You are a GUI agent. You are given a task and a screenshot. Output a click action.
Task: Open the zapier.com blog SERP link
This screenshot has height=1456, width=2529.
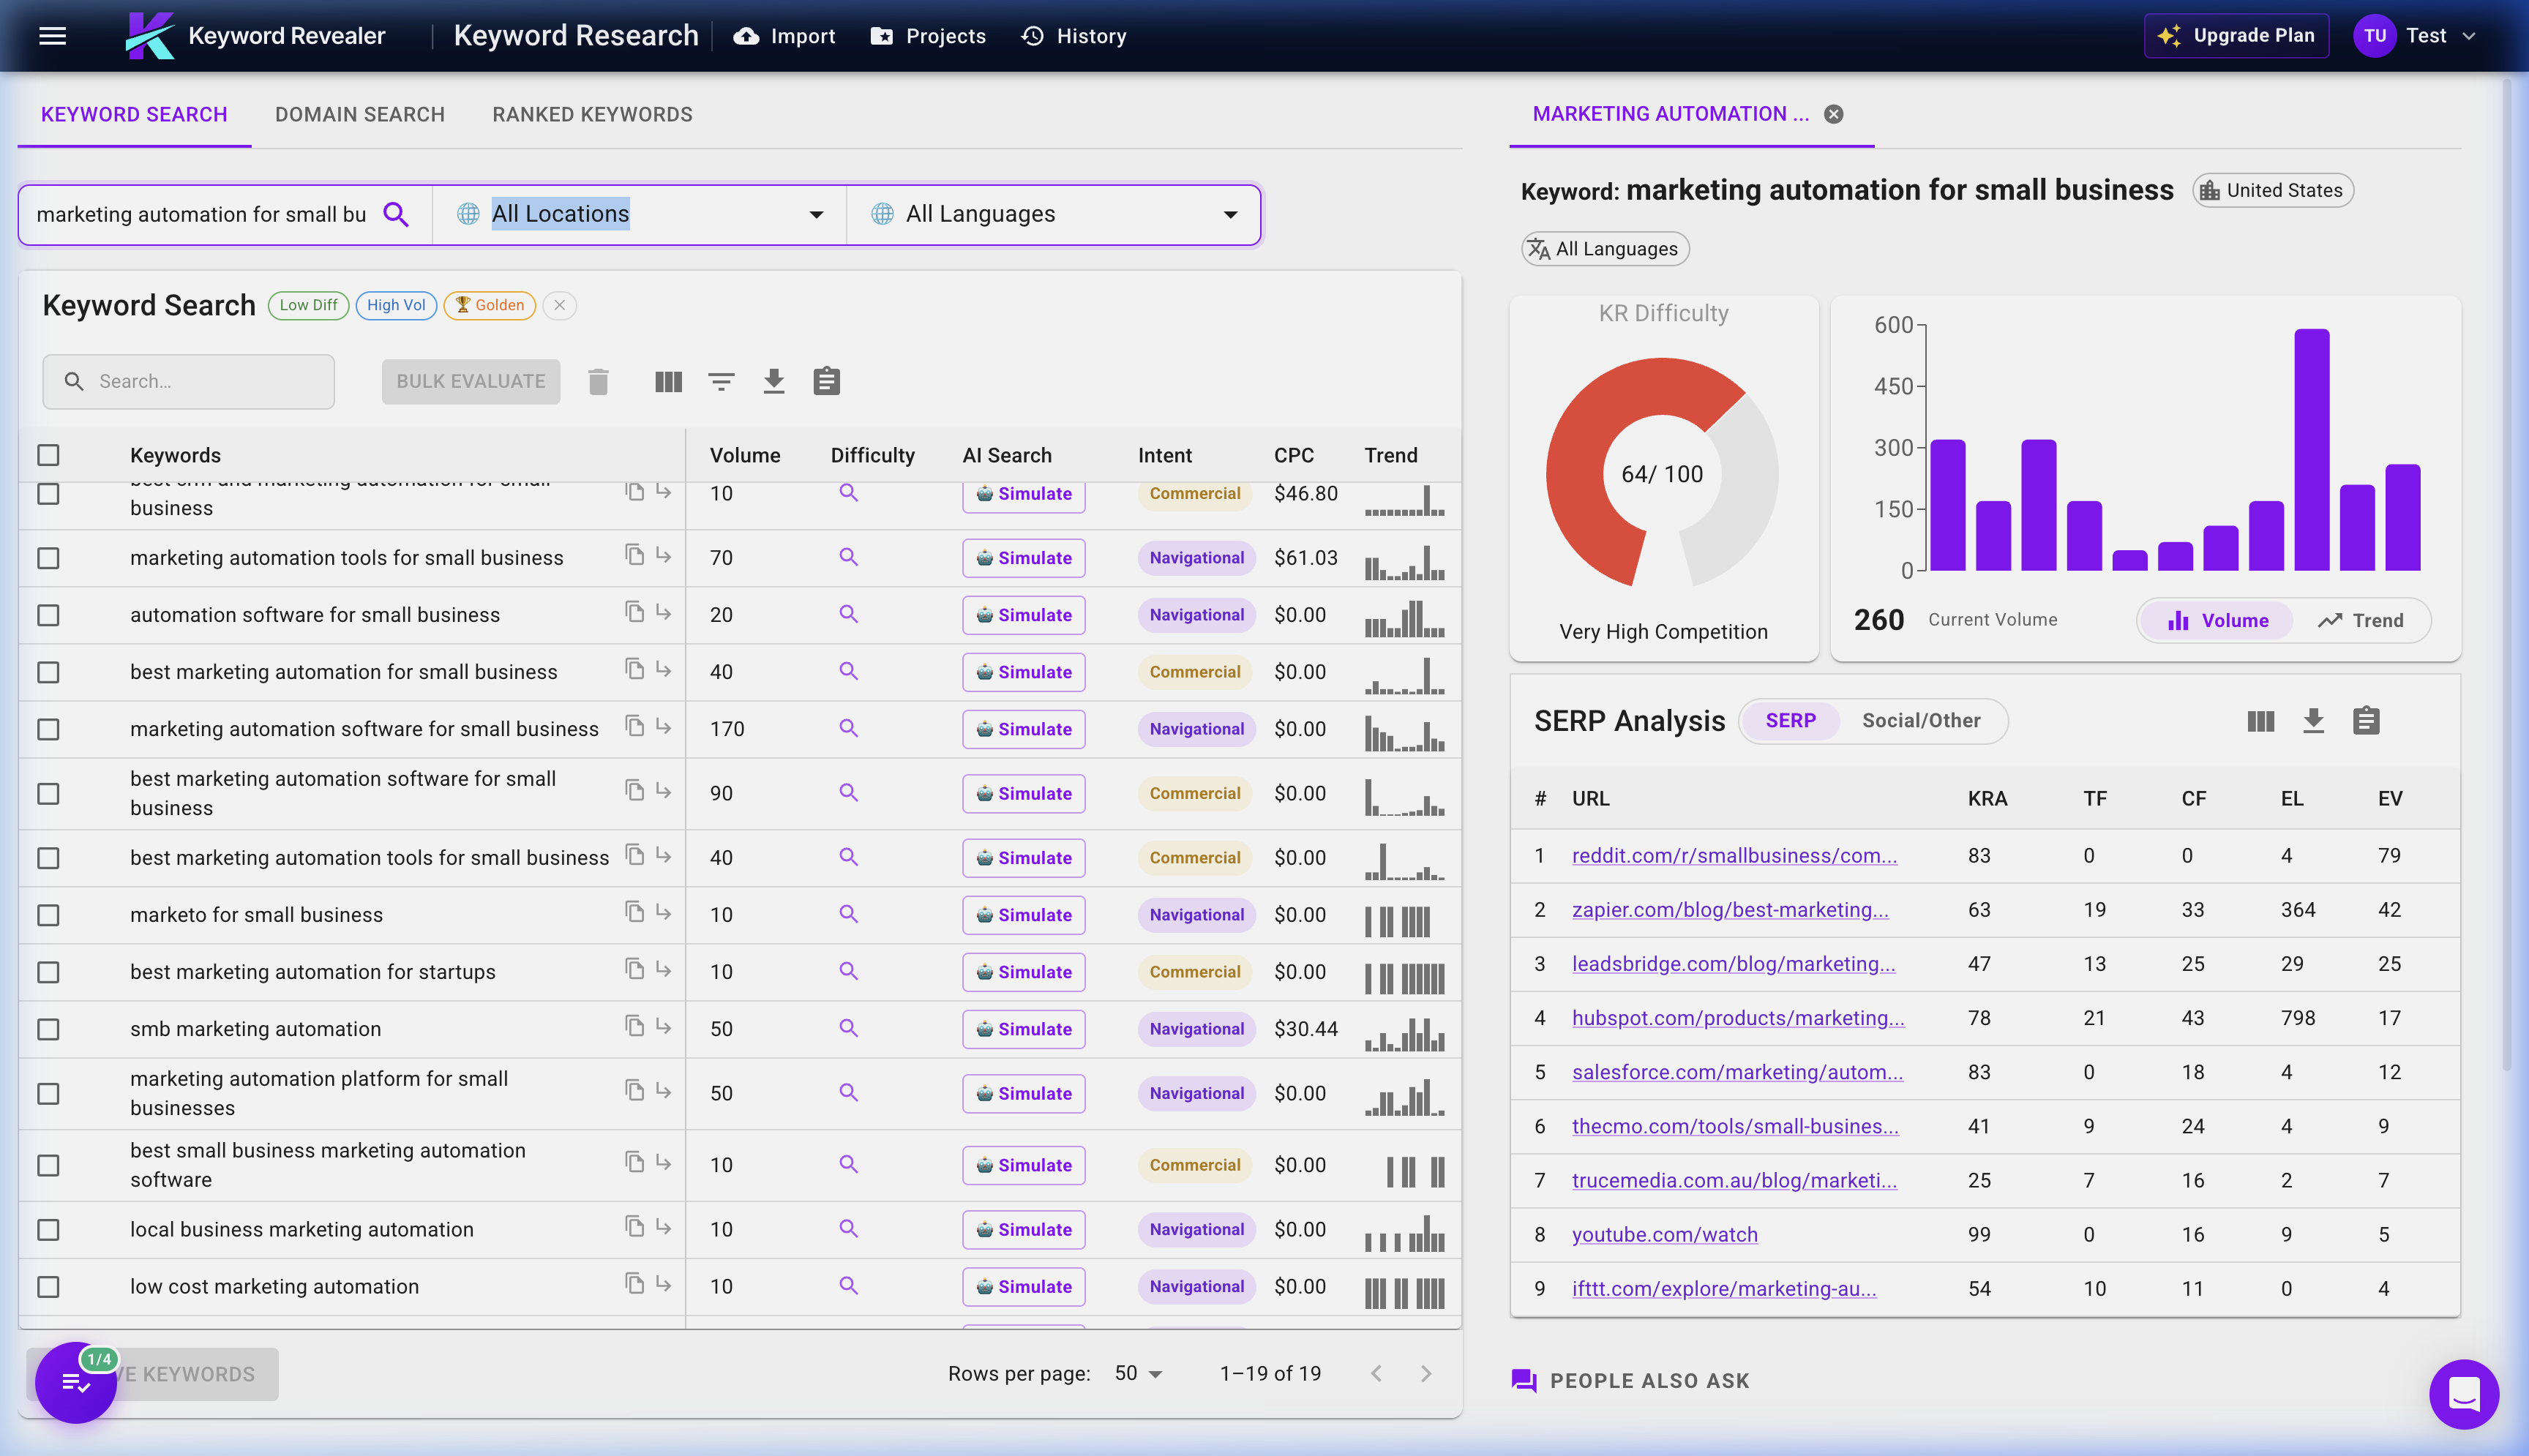tap(1730, 910)
